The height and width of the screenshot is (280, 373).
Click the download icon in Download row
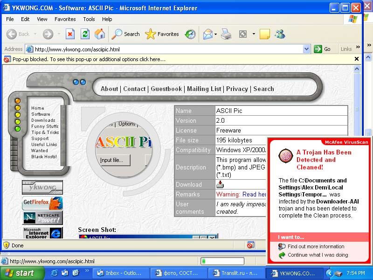click(220, 184)
